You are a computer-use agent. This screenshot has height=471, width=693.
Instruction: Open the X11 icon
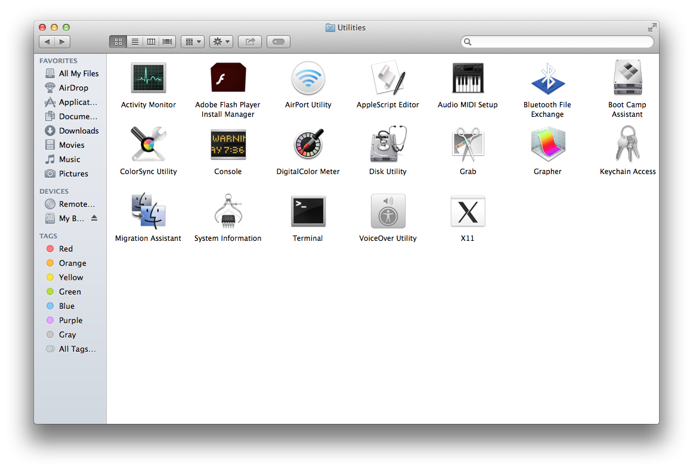point(468,211)
